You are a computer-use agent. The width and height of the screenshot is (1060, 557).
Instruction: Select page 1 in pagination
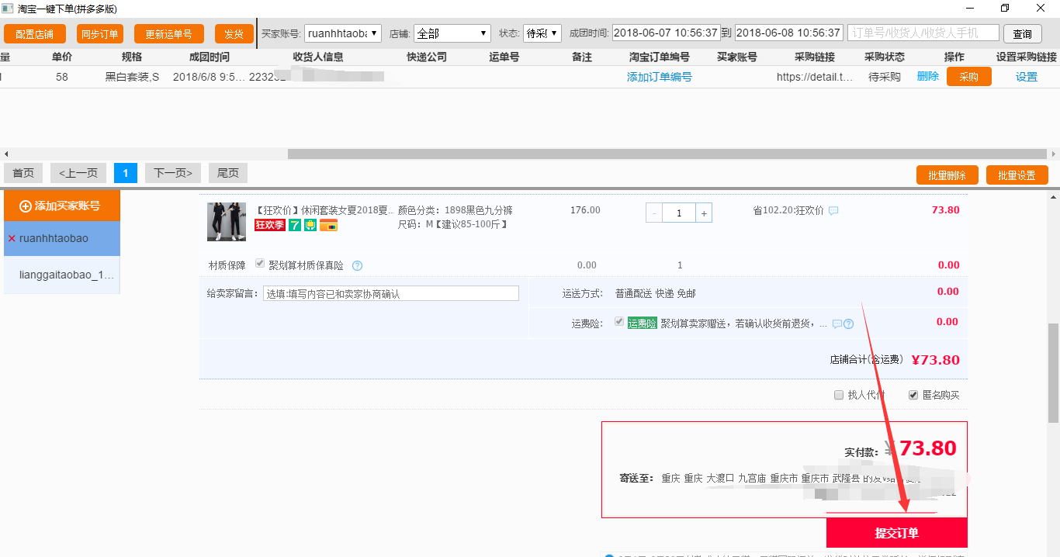coord(126,173)
